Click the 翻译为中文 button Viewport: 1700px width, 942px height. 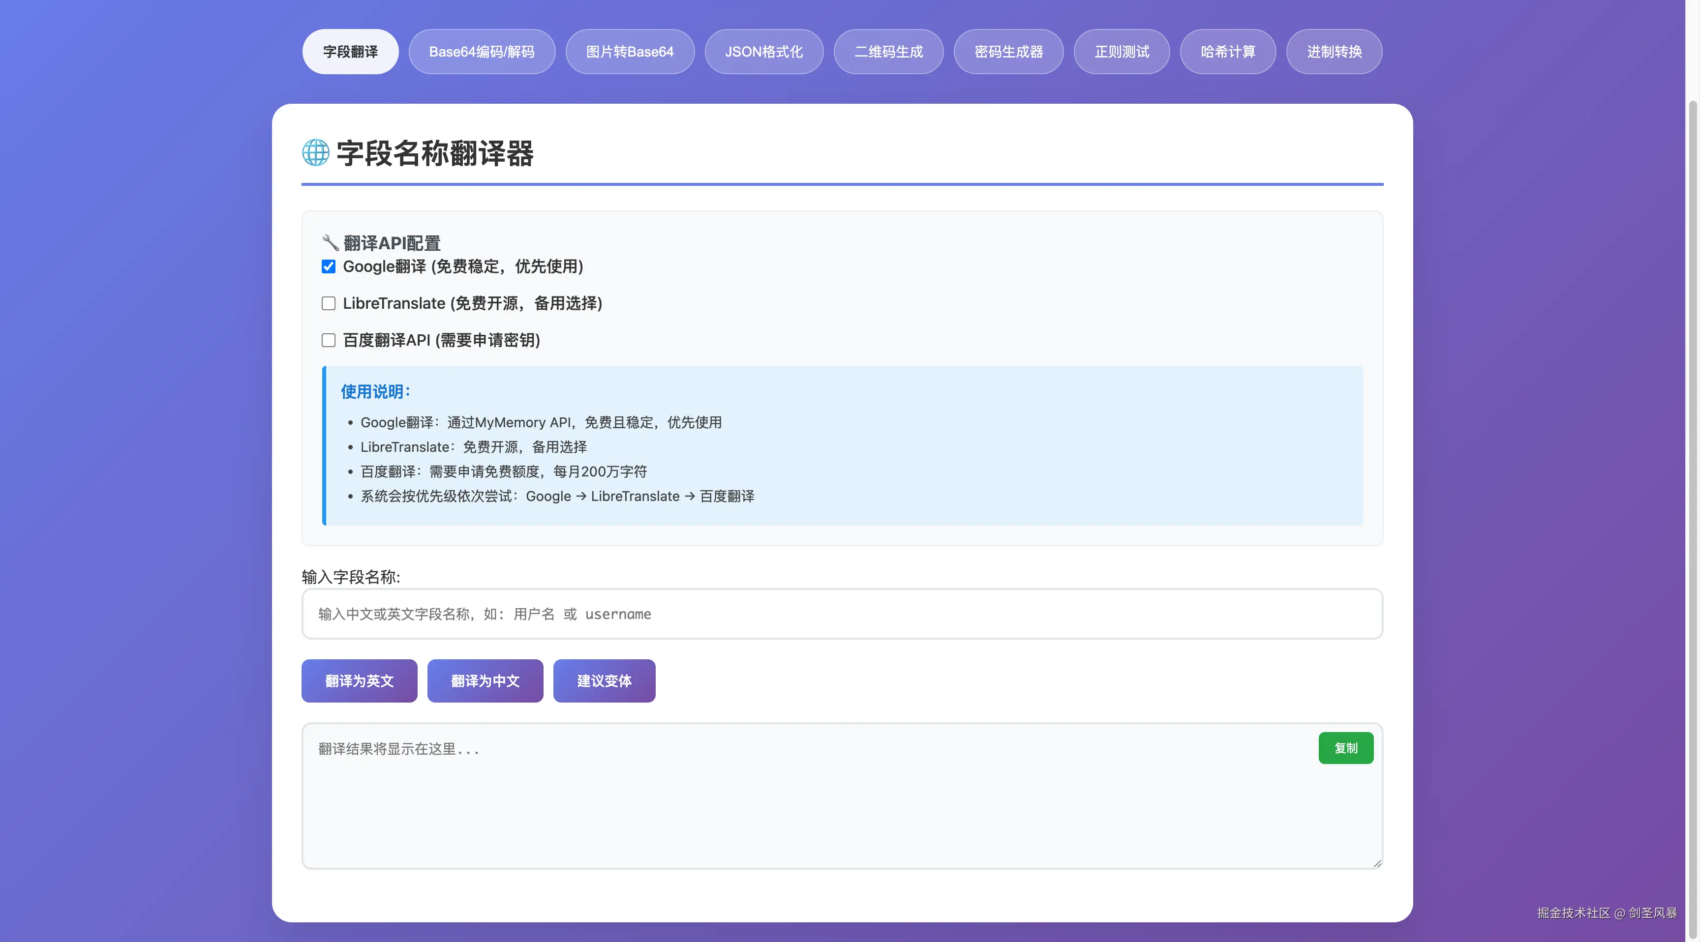485,681
